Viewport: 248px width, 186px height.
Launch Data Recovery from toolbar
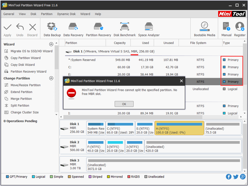73,29
